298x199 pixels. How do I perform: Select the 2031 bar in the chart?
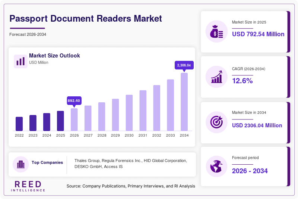143,111
